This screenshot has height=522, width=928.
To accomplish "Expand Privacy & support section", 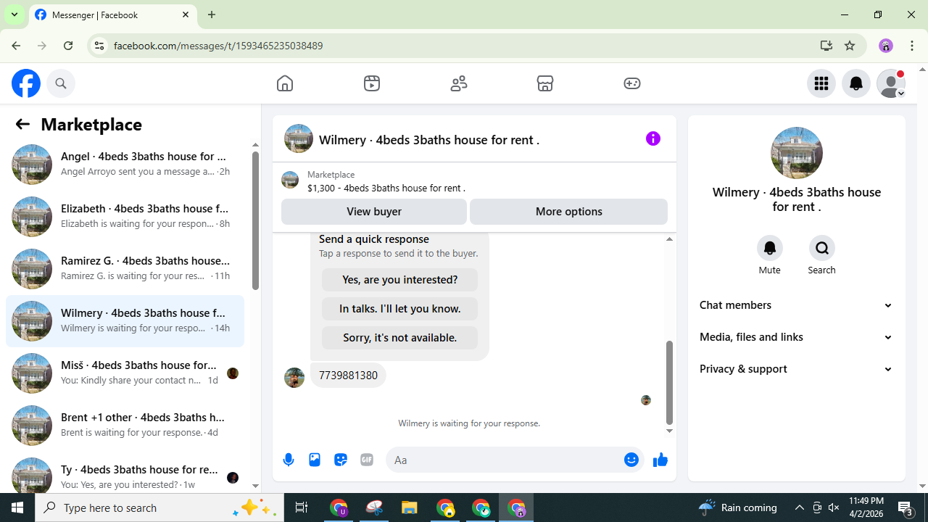I will click(796, 369).
